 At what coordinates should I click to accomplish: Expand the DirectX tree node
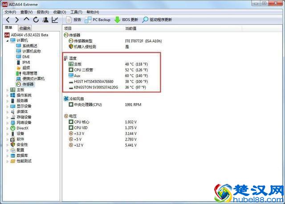click(7, 128)
